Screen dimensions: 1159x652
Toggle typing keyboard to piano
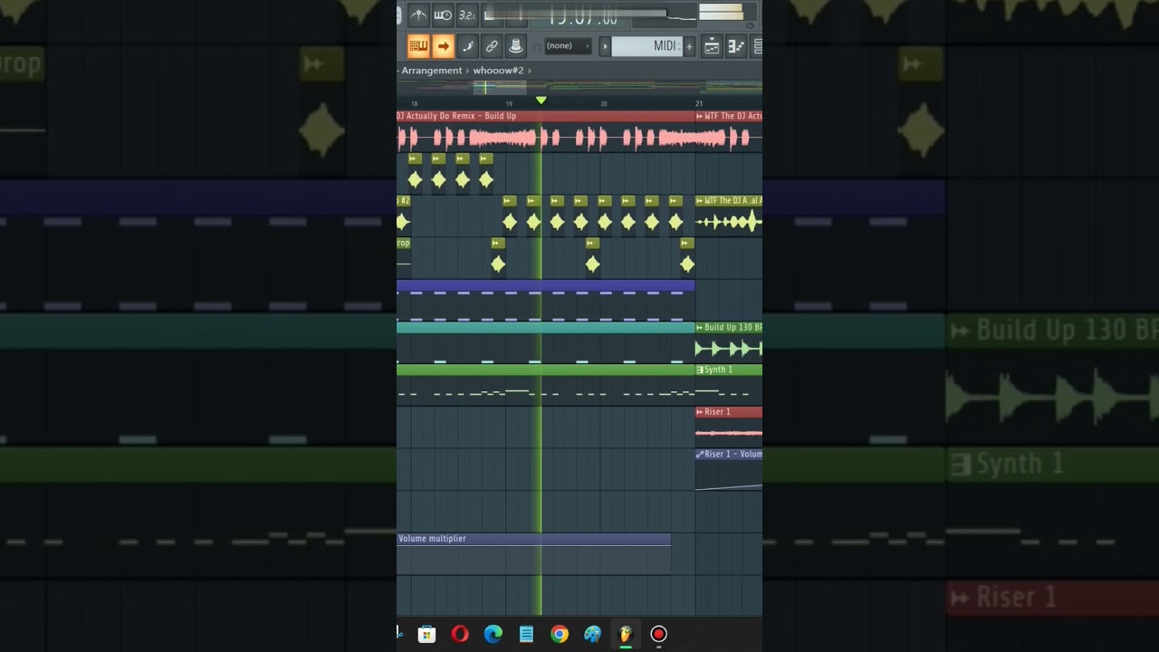pos(417,45)
